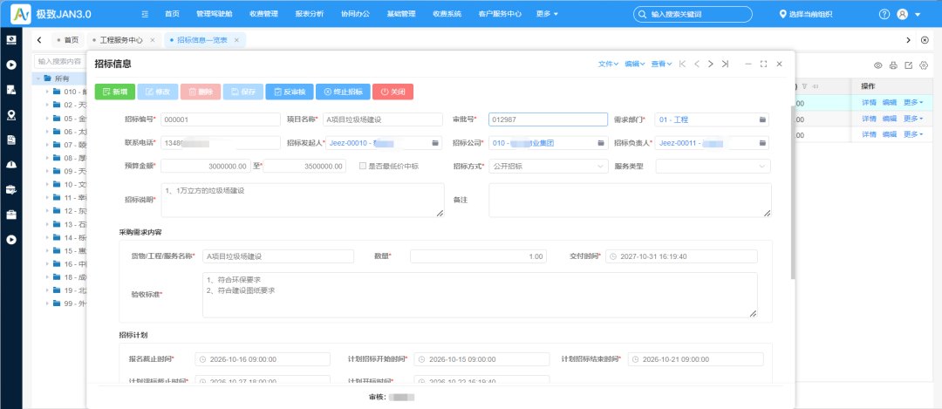Screen dimensions: 942x409
Task: Open the 更多 dropdown in top navigation
Action: 547,14
